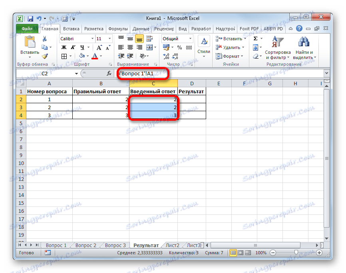
Task: Click the zoom slider handle
Action: coord(296,253)
